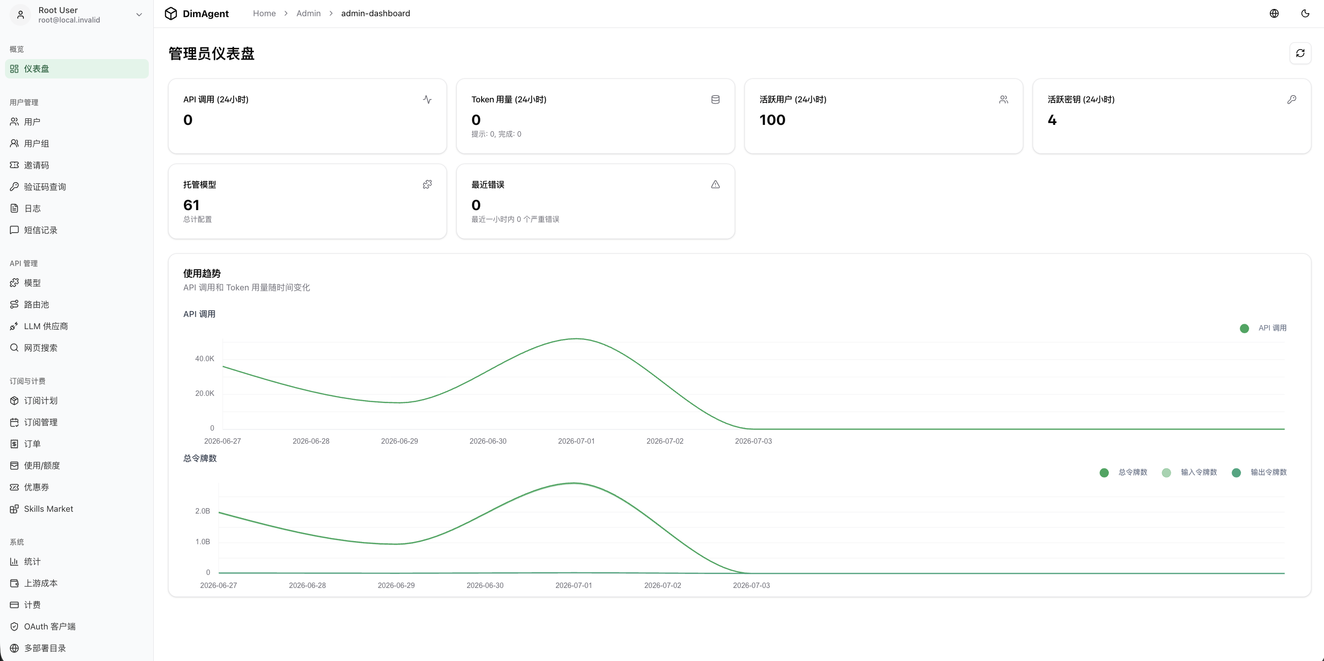Click the 多部署目录 globe icon
Image resolution: width=1324 pixels, height=661 pixels.
(14, 647)
